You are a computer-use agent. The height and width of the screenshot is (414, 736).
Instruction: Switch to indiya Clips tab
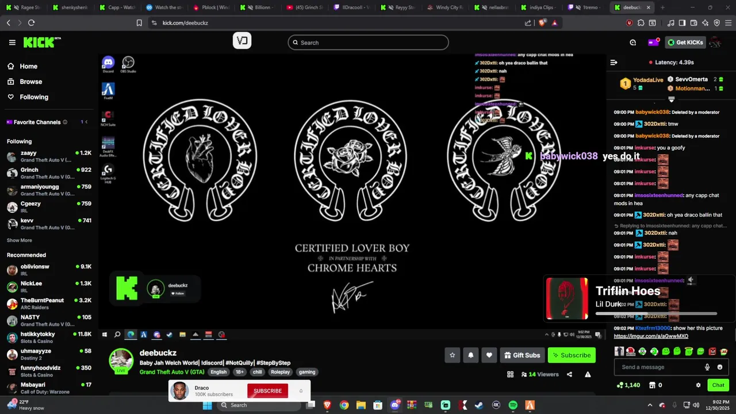[539, 7]
